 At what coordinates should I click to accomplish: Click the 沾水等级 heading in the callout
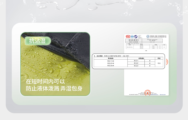point(100,56)
